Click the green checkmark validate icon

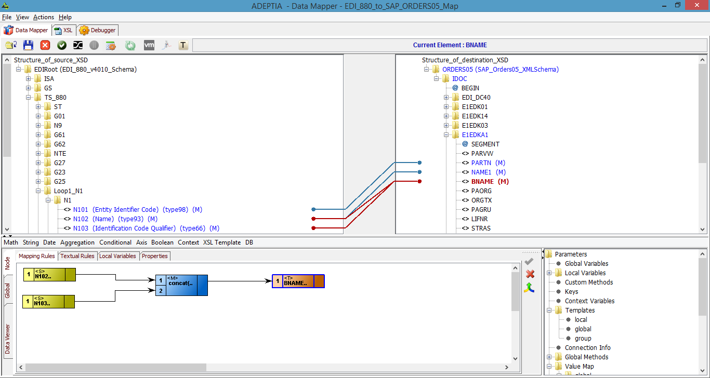click(62, 45)
